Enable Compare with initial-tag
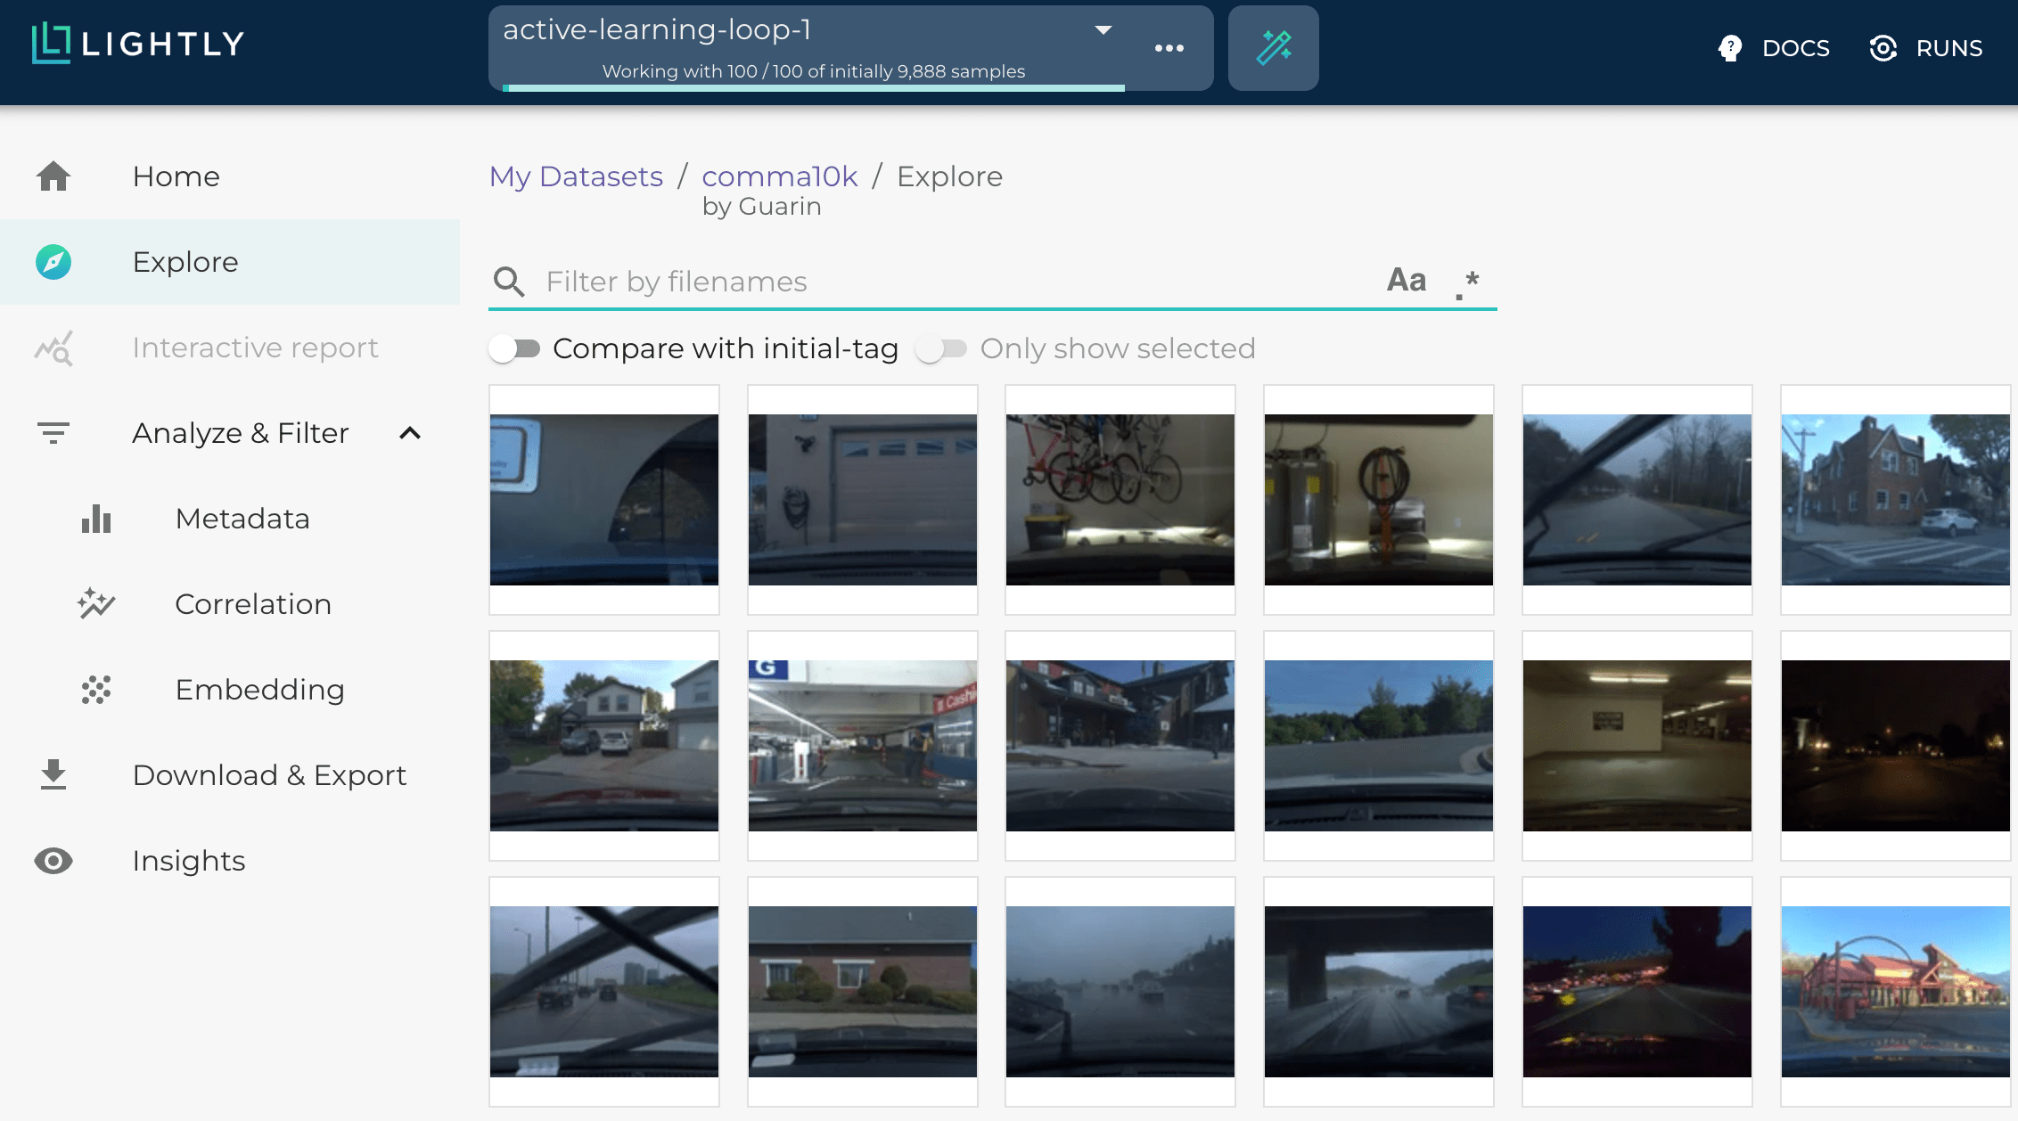The image size is (2018, 1121). tap(514, 348)
